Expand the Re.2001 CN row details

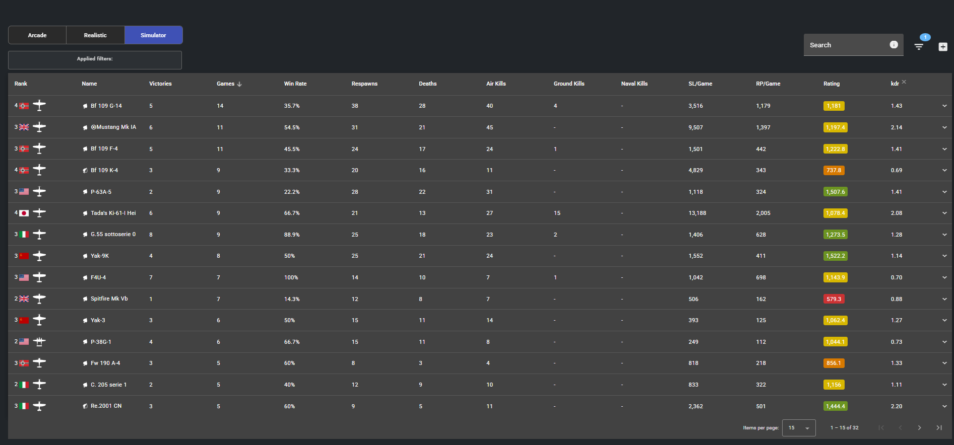[x=944, y=406]
